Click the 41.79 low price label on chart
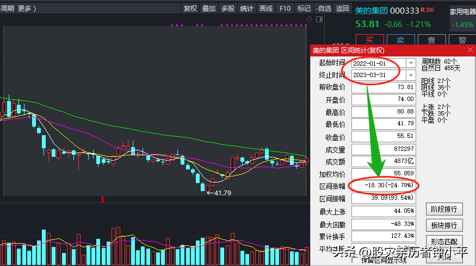The height and width of the screenshot is (266, 476). (222, 193)
